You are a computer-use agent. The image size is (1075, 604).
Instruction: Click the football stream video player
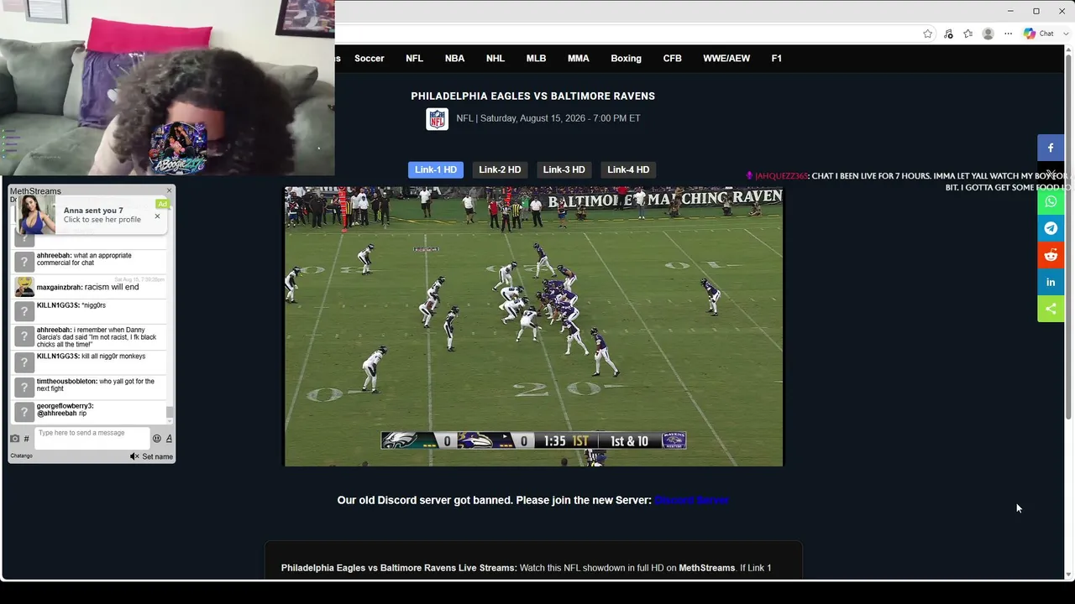(x=533, y=326)
